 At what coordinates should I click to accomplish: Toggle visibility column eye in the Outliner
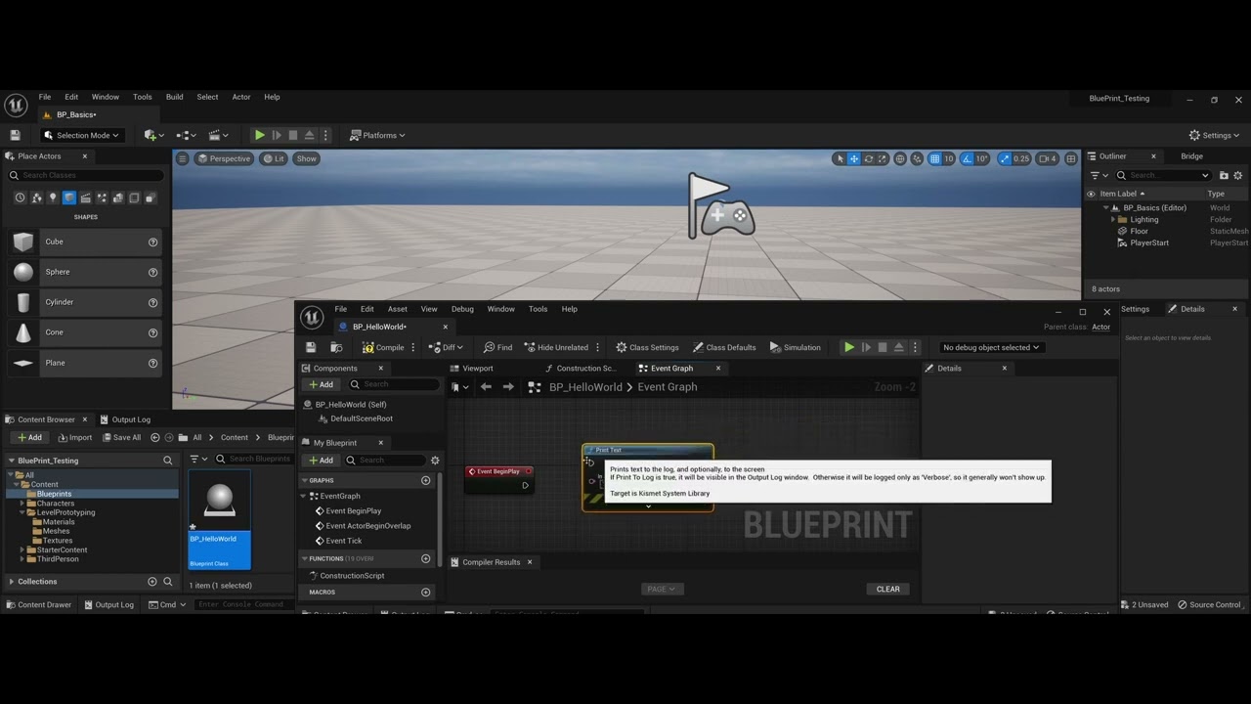1091,194
